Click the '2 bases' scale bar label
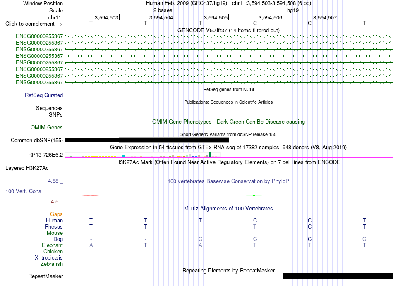The image size is (393, 286). coord(163,10)
